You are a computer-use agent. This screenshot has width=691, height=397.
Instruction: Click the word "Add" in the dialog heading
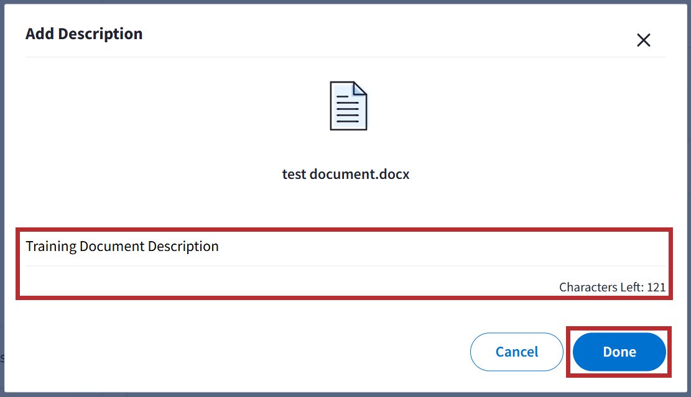(x=40, y=34)
